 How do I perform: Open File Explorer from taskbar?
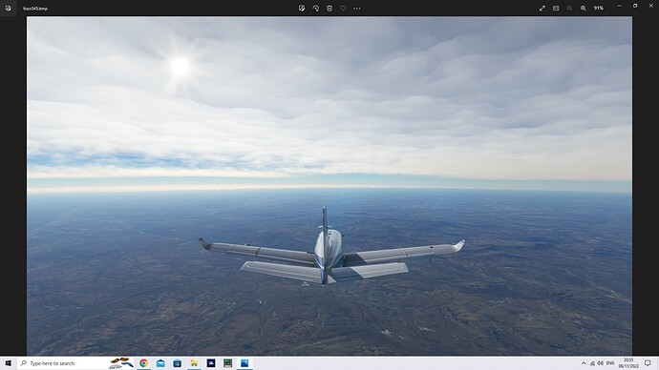(x=194, y=363)
